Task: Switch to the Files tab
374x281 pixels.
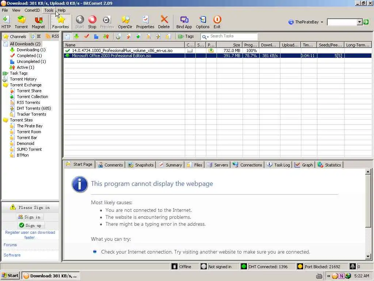Action: [195, 165]
